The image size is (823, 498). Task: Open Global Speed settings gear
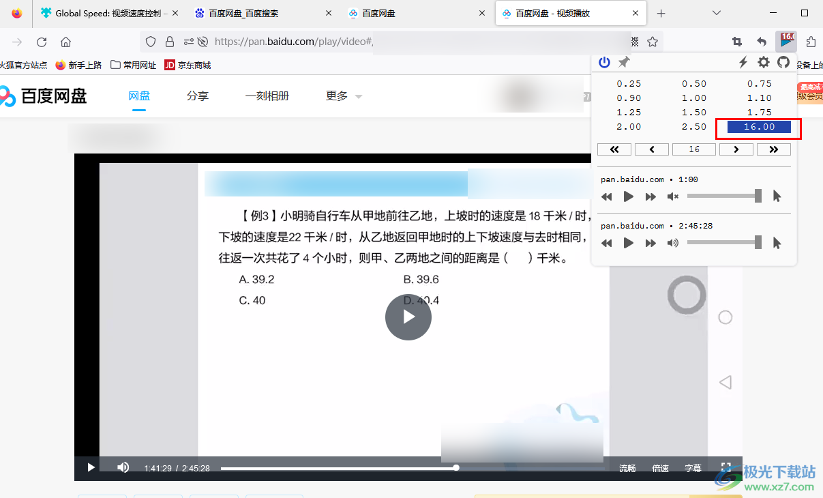[764, 63]
